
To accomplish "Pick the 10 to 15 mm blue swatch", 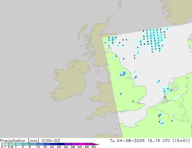I will tap(40, 144).
